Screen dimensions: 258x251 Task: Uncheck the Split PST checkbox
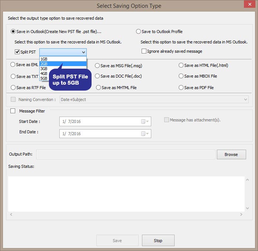tap(17, 52)
